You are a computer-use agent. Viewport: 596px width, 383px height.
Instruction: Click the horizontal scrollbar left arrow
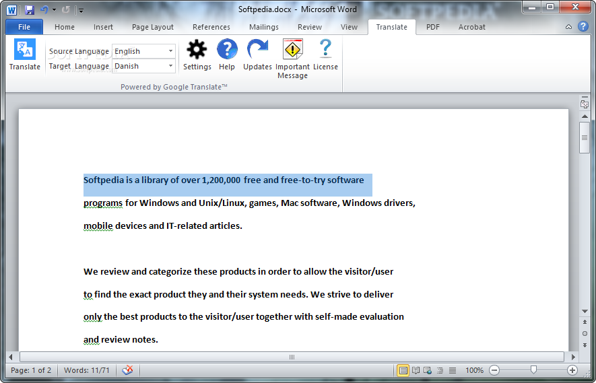pyautogui.click(x=11, y=357)
